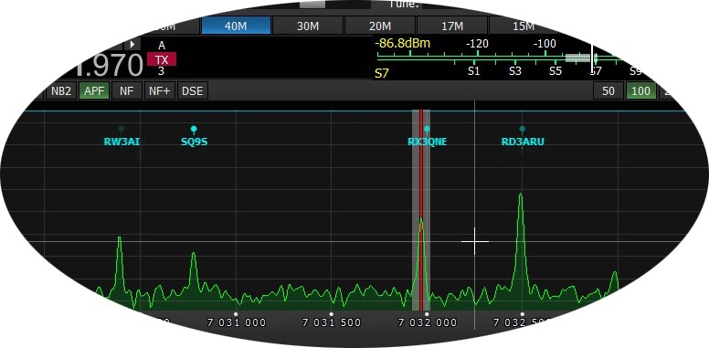Switch to the 15M band
The image size is (709, 348).
[x=524, y=26]
